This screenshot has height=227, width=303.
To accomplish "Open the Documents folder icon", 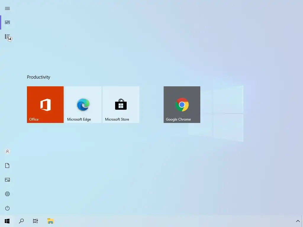I will (7, 166).
